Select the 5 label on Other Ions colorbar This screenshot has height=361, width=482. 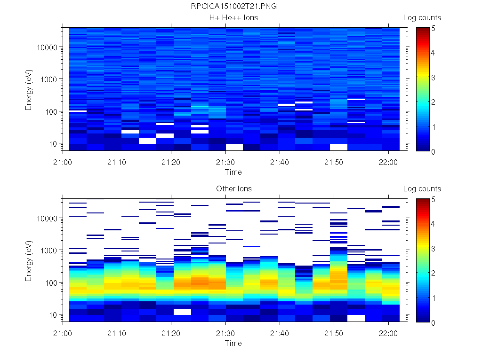434,199
